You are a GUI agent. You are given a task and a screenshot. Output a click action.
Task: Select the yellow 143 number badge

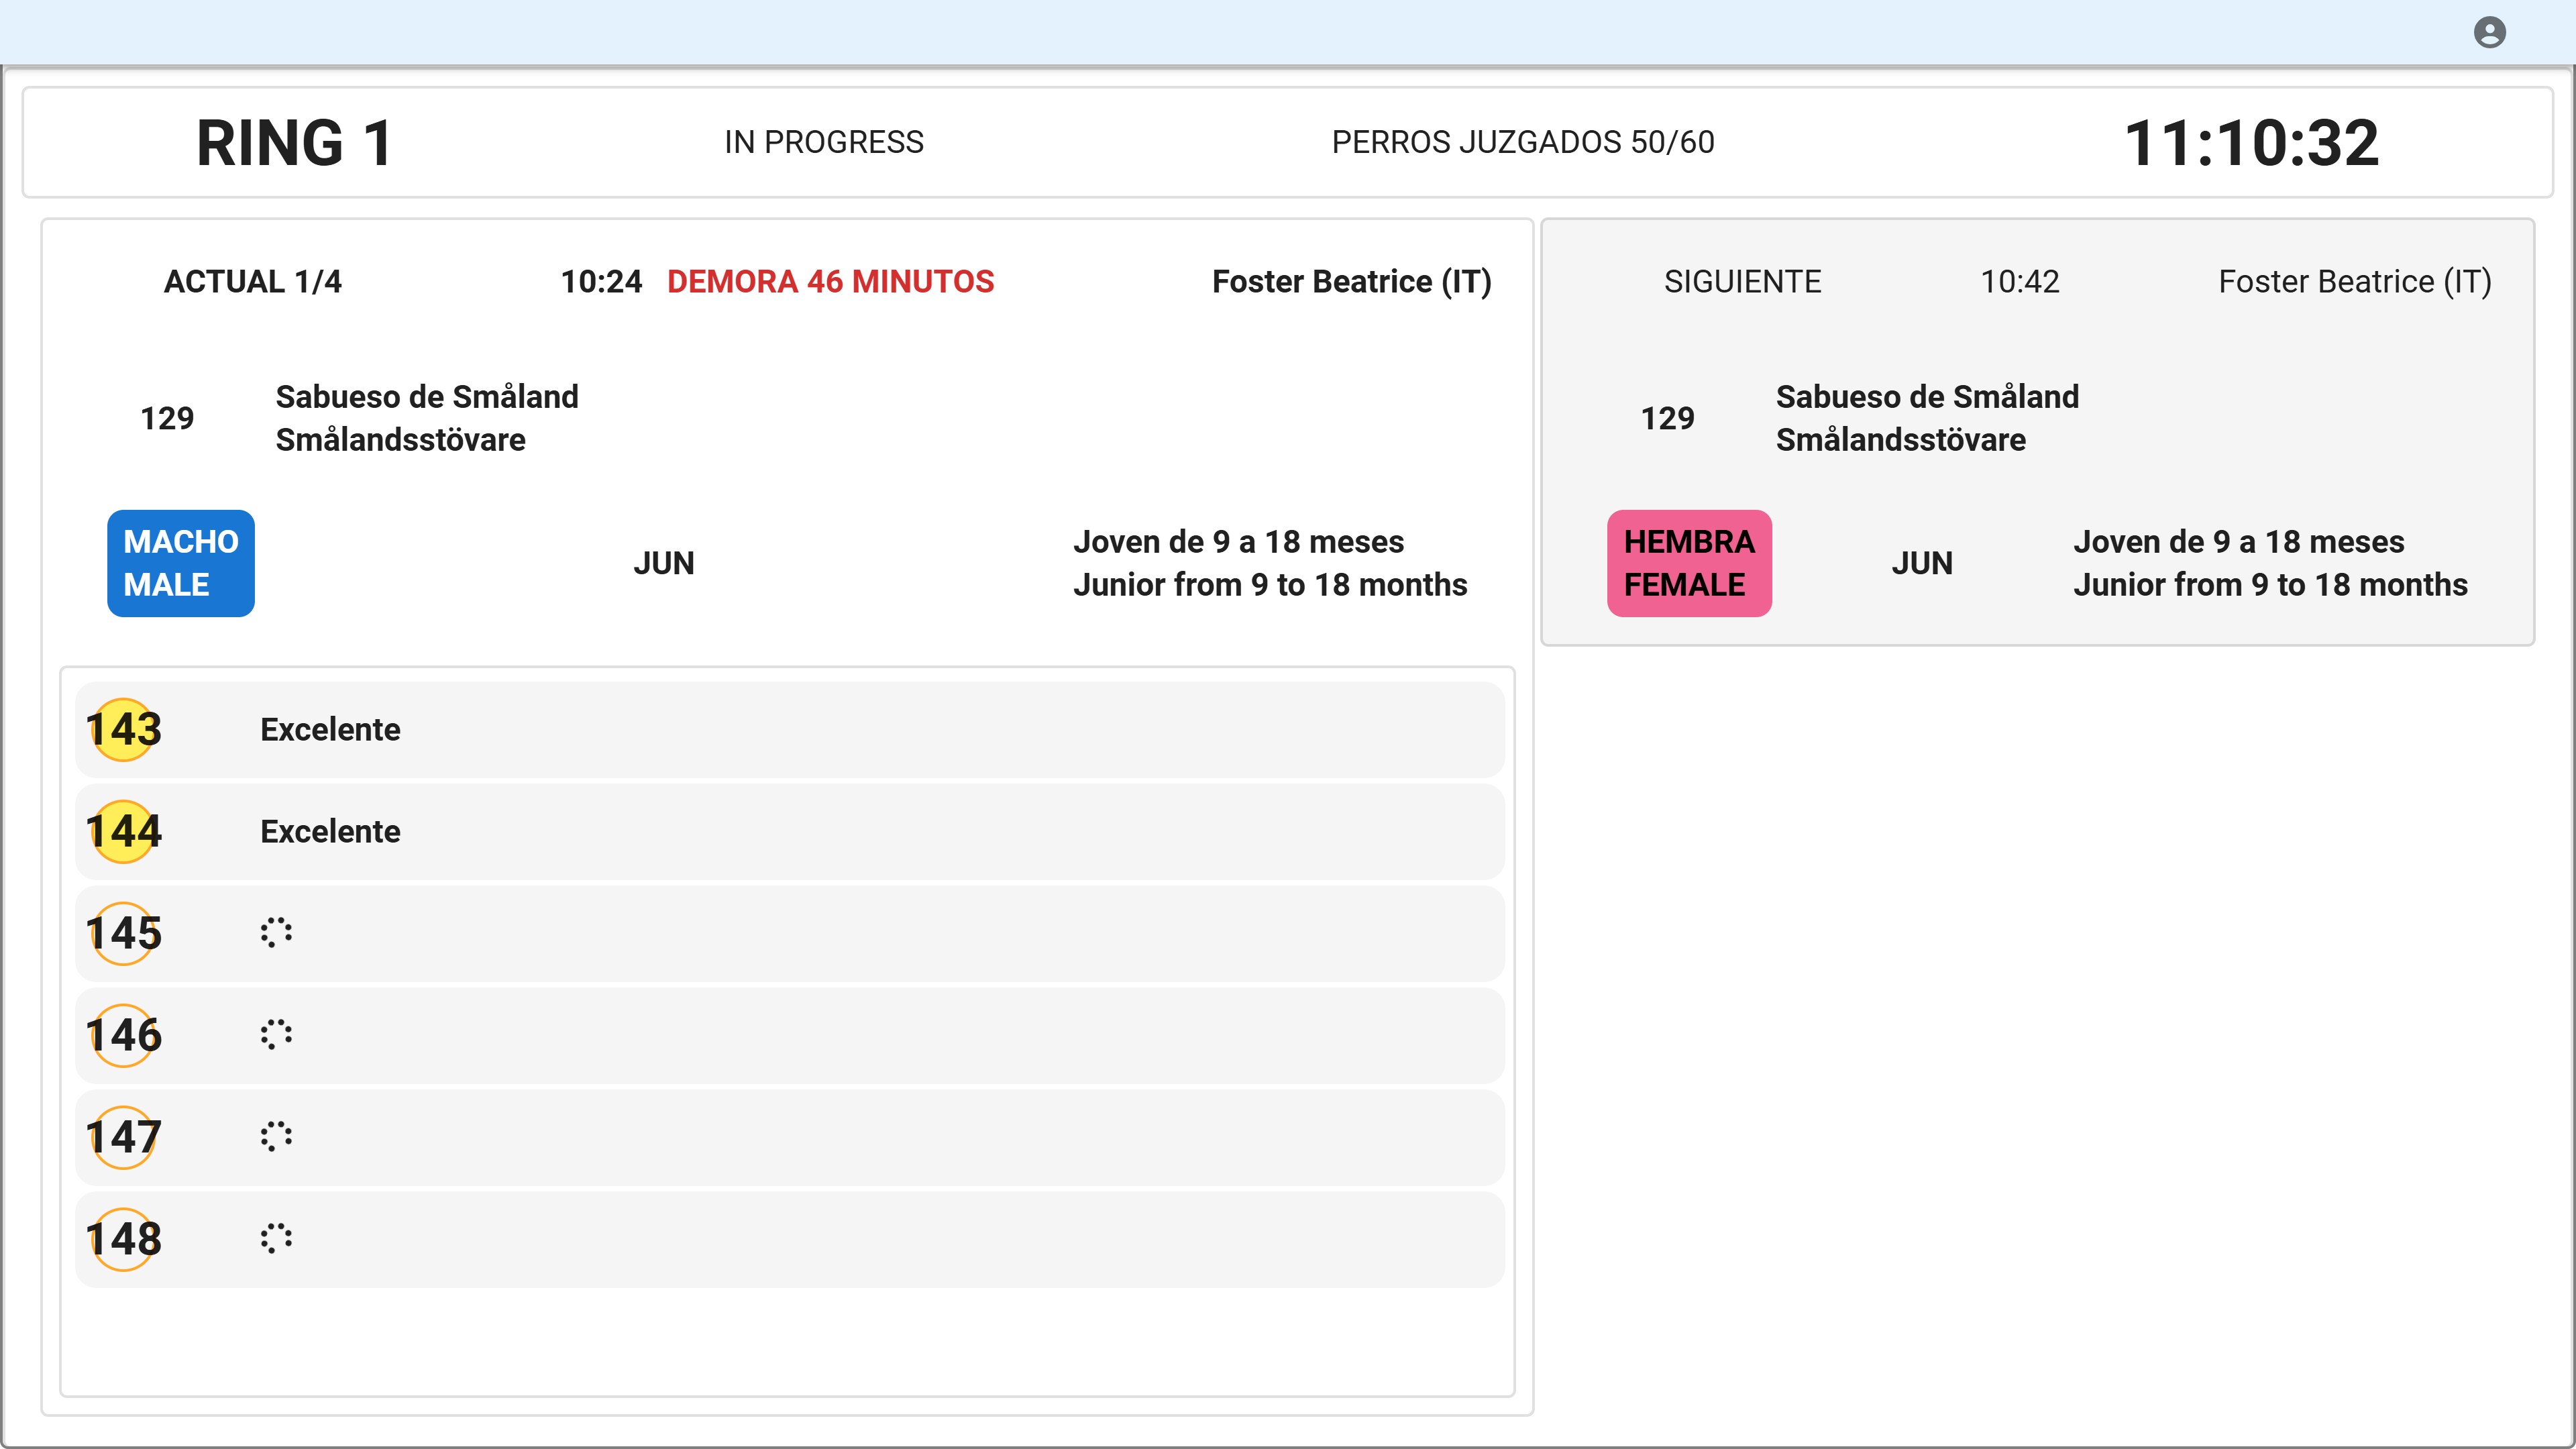123,729
